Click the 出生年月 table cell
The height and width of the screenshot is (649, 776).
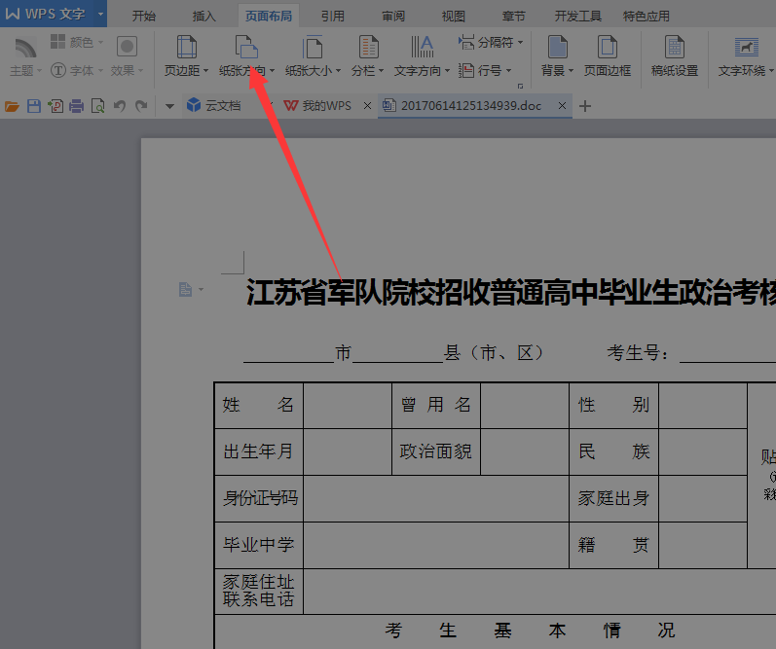point(258,451)
